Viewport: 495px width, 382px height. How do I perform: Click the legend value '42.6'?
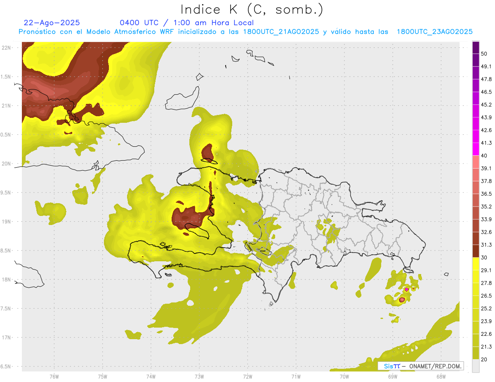[486, 130]
